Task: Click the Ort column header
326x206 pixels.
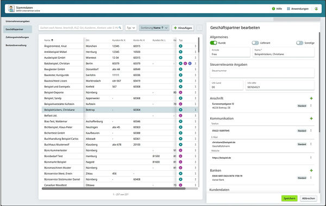Action: pyautogui.click(x=87, y=40)
